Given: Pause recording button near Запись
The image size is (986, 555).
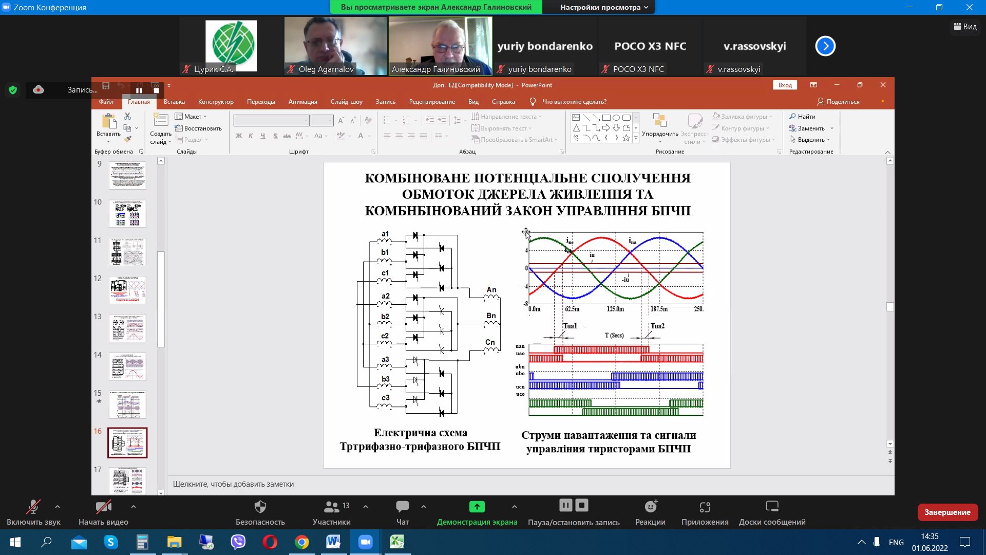Looking at the screenshot, I should coord(139,90).
